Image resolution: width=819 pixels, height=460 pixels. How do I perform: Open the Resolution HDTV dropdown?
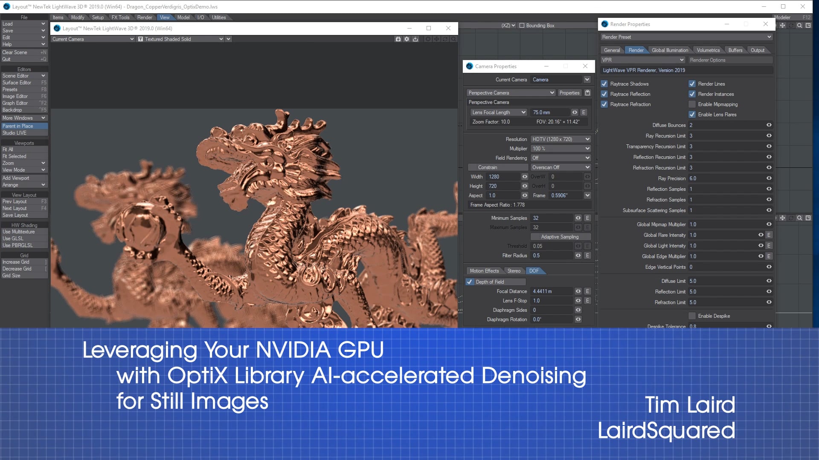point(560,139)
